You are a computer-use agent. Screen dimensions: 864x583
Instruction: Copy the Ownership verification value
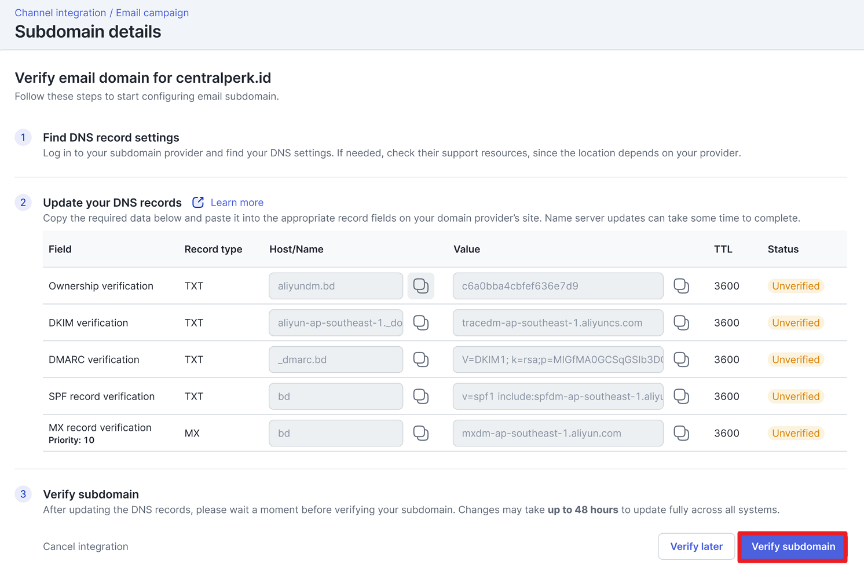681,286
